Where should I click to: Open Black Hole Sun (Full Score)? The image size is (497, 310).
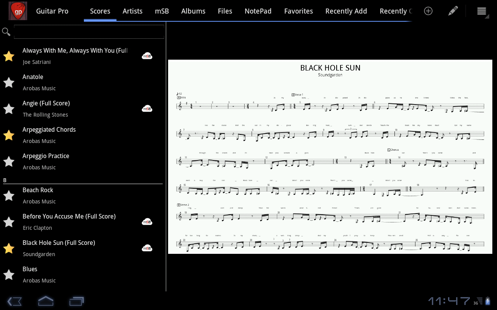(x=59, y=243)
